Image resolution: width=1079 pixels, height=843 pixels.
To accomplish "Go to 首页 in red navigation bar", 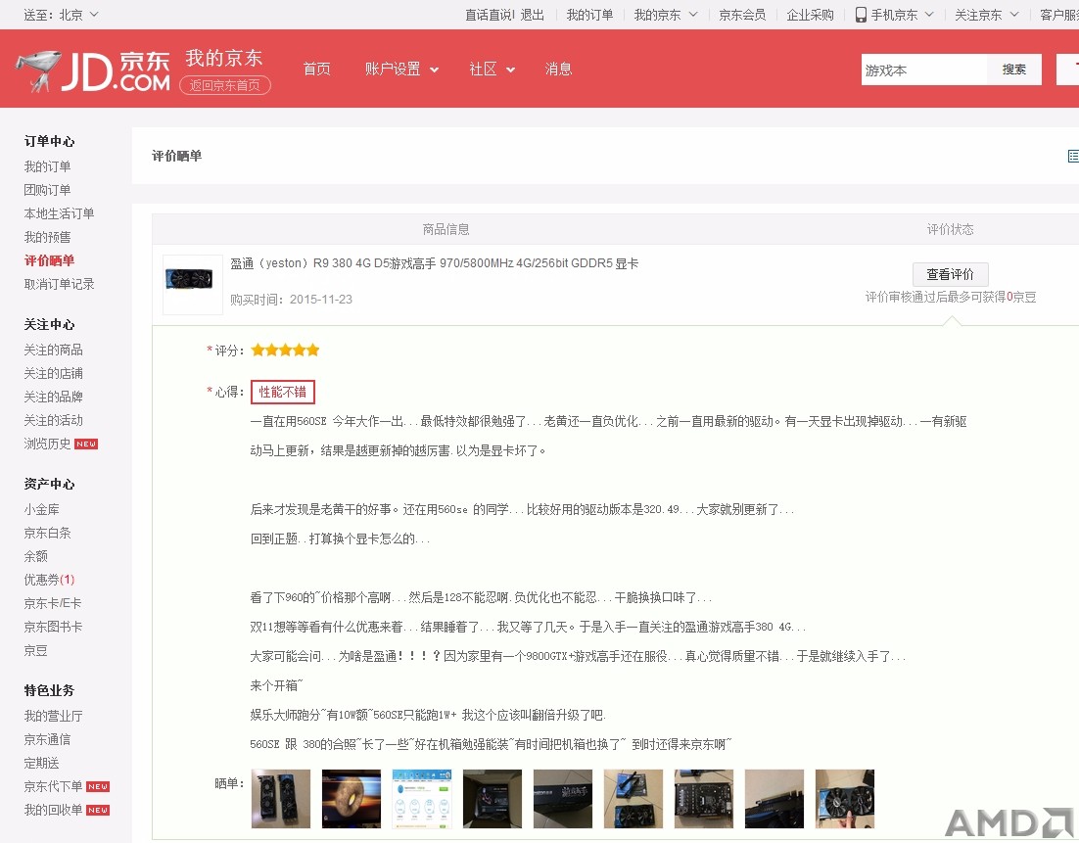I will (x=316, y=69).
